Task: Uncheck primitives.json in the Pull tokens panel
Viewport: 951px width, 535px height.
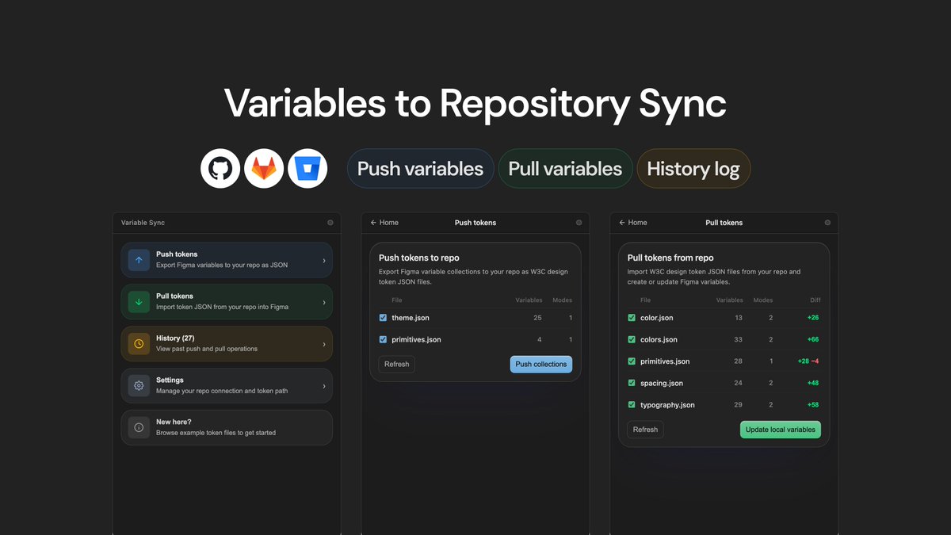Action: 632,361
